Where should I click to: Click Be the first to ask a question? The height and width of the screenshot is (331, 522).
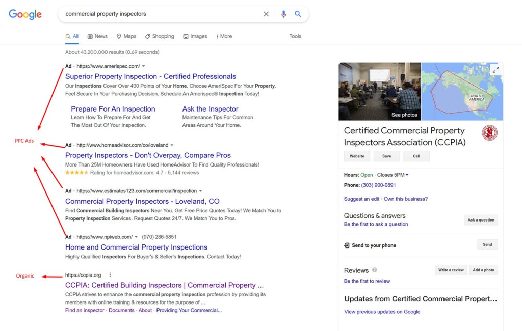point(376,224)
